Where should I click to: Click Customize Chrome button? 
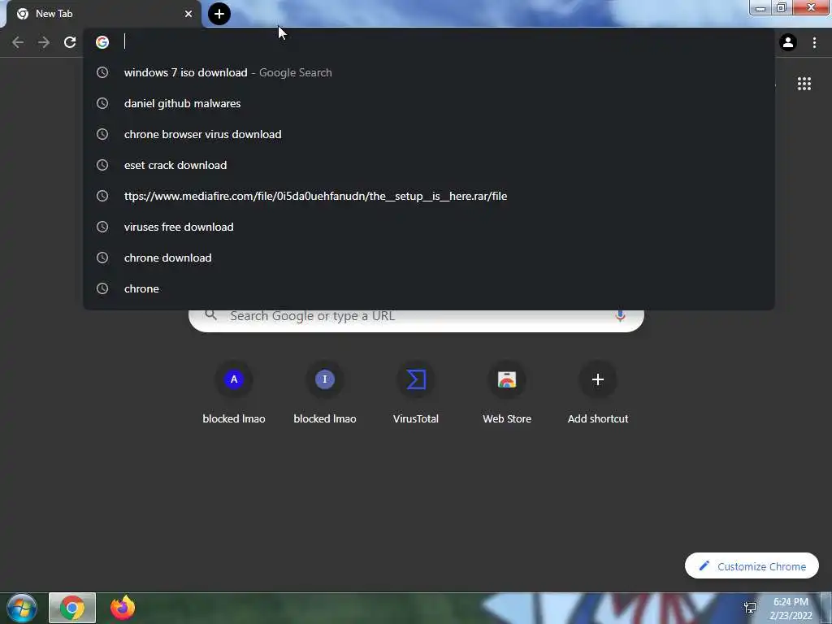click(x=752, y=566)
